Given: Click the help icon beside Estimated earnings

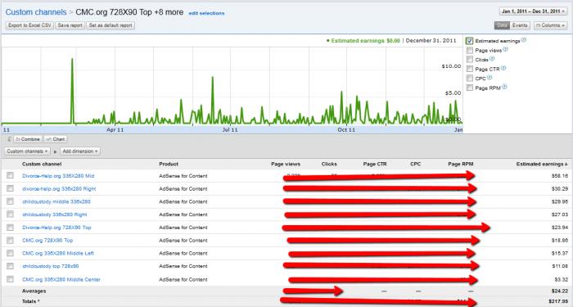Looking at the screenshot, I should point(524,40).
